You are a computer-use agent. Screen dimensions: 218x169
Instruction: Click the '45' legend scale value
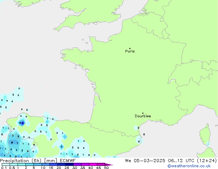(98, 168)
